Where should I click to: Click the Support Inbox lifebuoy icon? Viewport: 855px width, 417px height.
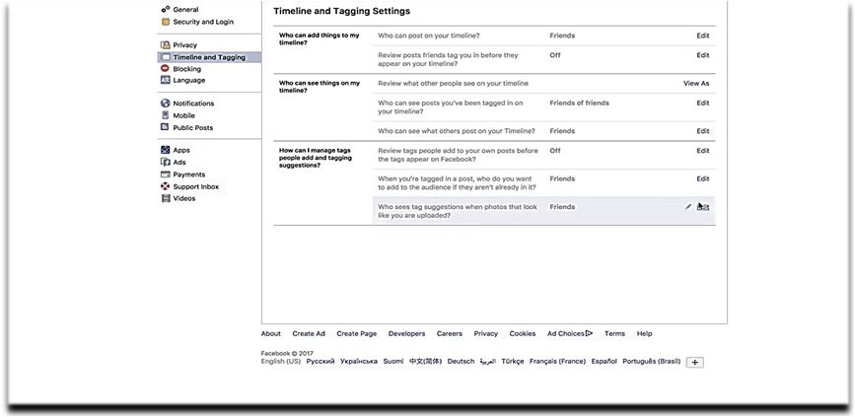(x=166, y=186)
